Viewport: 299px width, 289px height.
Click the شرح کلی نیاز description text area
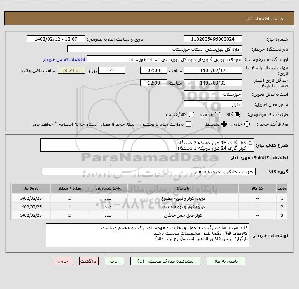(147, 145)
